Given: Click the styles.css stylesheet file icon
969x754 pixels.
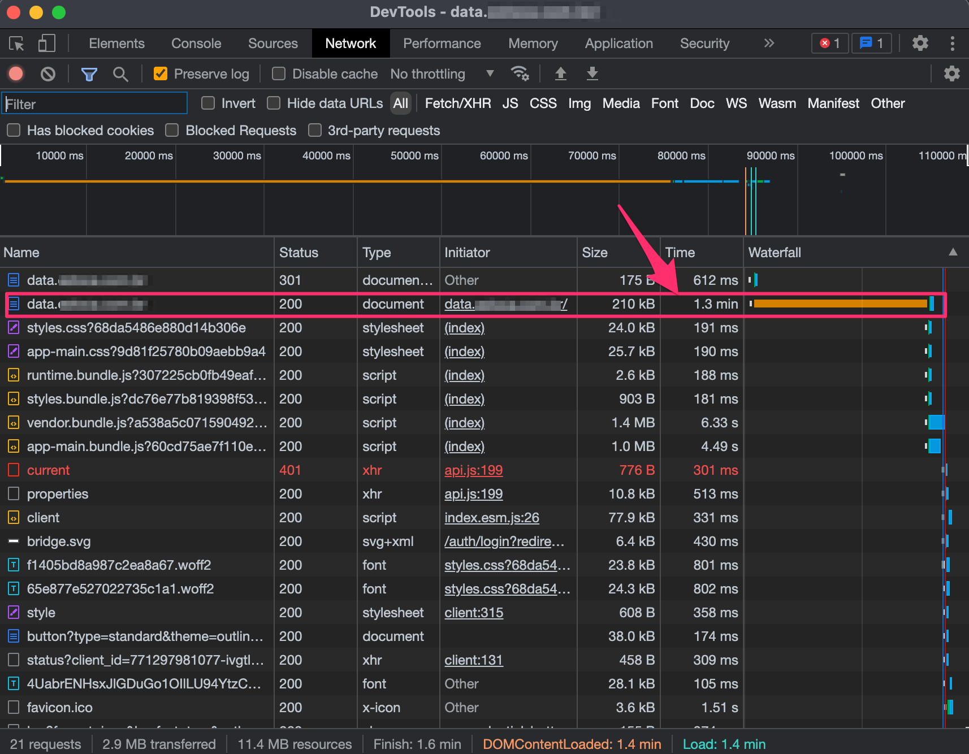Looking at the screenshot, I should click(x=14, y=327).
